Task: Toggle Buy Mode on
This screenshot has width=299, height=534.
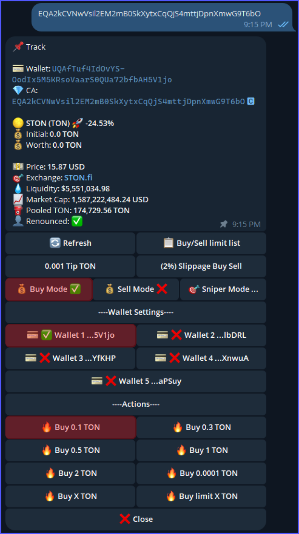Action: 49,289
